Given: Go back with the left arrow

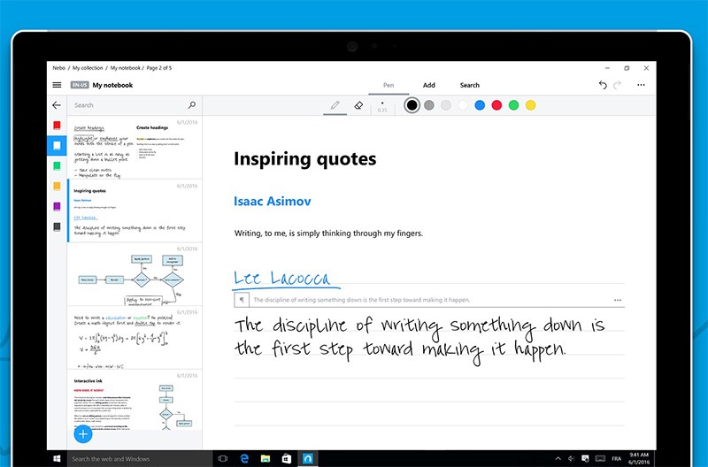Looking at the screenshot, I should coord(57,105).
